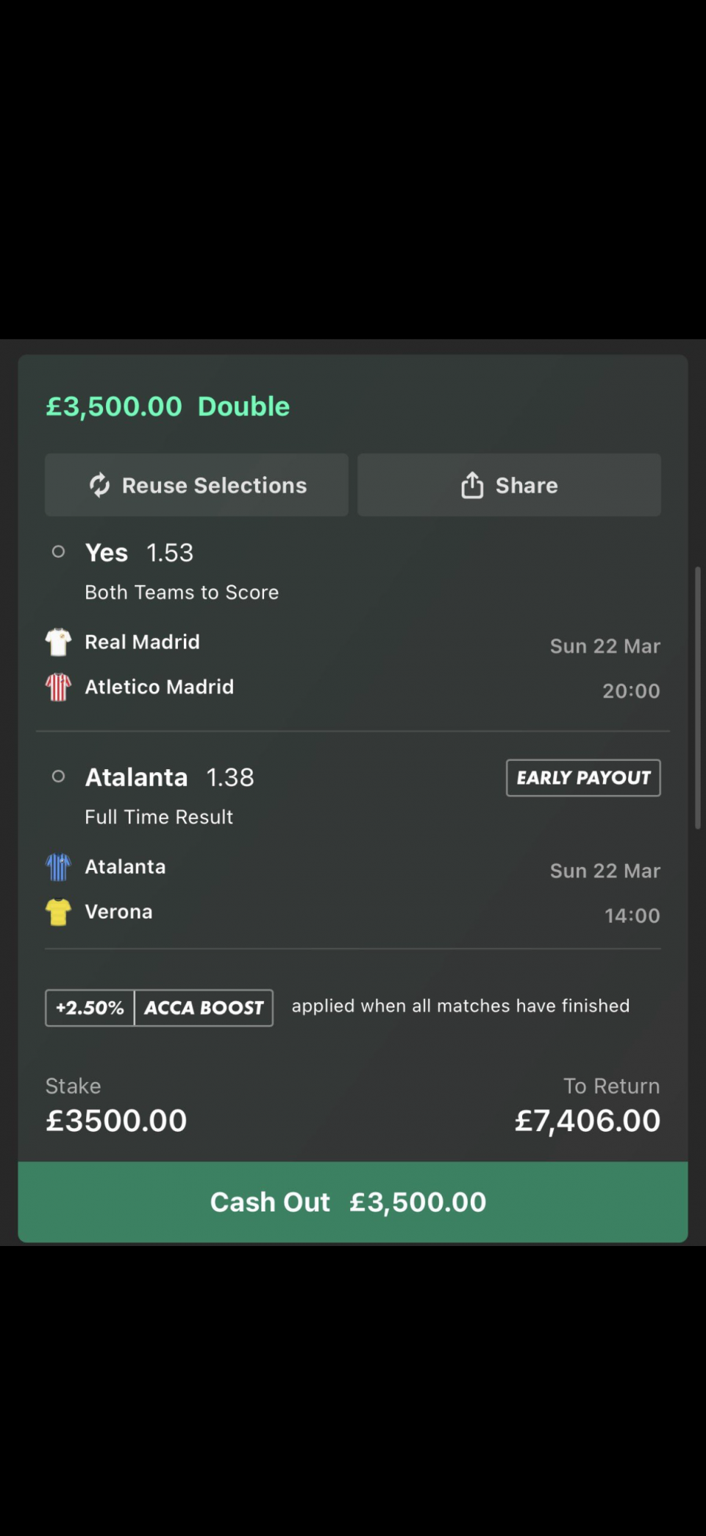Click the Reuse Selections refresh icon

tap(99, 485)
